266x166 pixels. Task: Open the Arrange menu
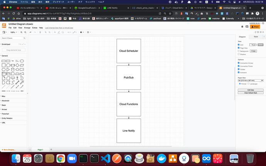click(27, 28)
